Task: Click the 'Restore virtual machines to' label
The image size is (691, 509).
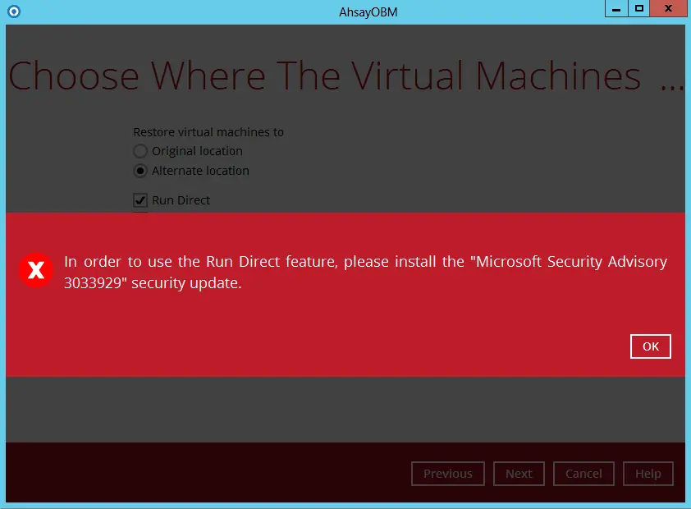Action: (x=208, y=131)
